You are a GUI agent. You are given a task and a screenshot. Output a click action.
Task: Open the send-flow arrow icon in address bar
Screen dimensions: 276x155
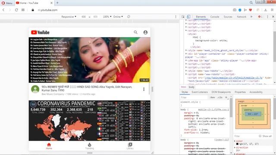click(245, 10)
